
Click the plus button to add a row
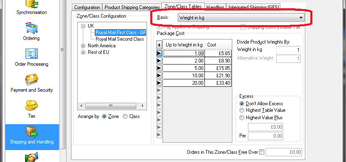pos(159,45)
